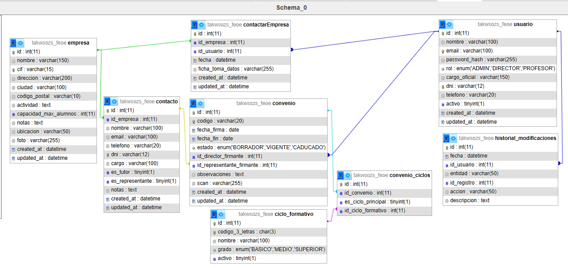Click the gear options icon on the usuario table
The height and width of the screenshot is (268, 568).
point(449,24)
